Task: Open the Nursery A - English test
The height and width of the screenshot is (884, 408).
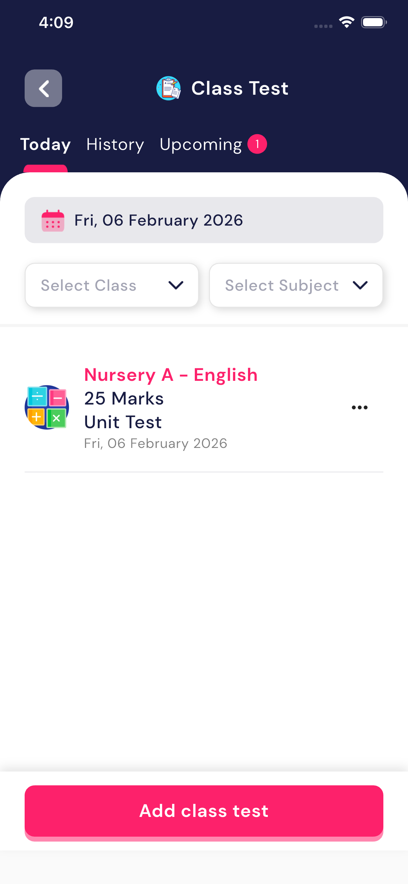Action: click(171, 374)
